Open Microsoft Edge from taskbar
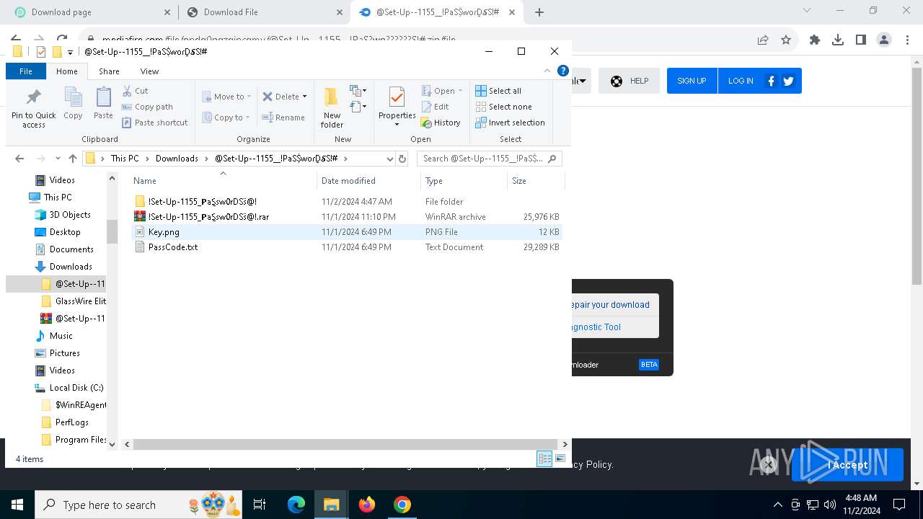The height and width of the screenshot is (519, 923). point(296,505)
